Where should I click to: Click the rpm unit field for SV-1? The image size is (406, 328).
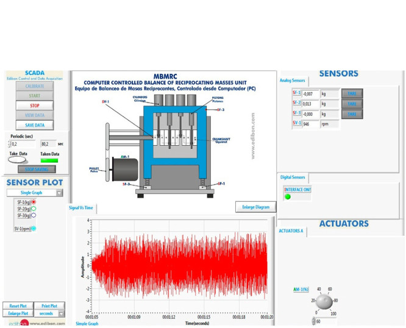click(x=330, y=124)
